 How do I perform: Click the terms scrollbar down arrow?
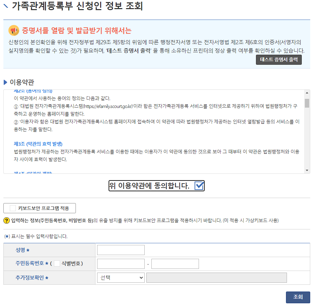point(307,170)
